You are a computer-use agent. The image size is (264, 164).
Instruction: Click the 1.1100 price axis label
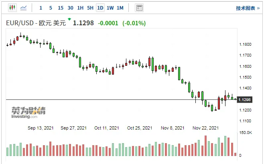[245, 121]
